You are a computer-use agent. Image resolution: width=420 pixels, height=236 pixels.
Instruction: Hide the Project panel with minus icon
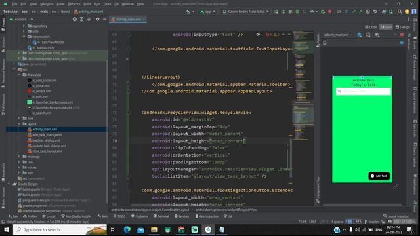point(105,19)
